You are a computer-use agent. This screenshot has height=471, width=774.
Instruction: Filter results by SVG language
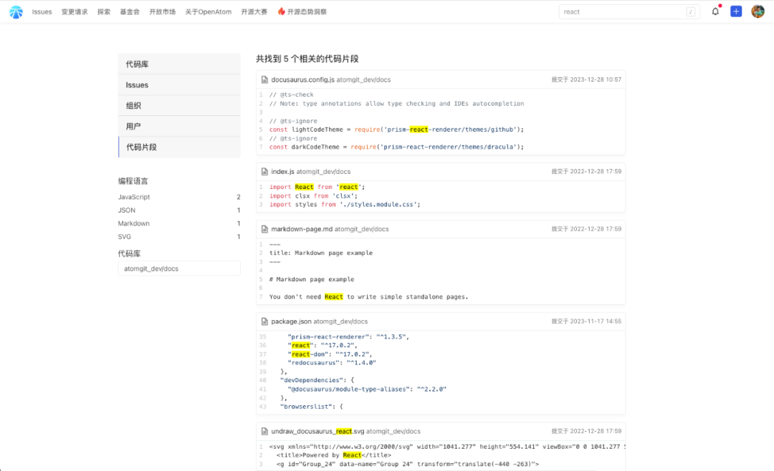coord(179,237)
